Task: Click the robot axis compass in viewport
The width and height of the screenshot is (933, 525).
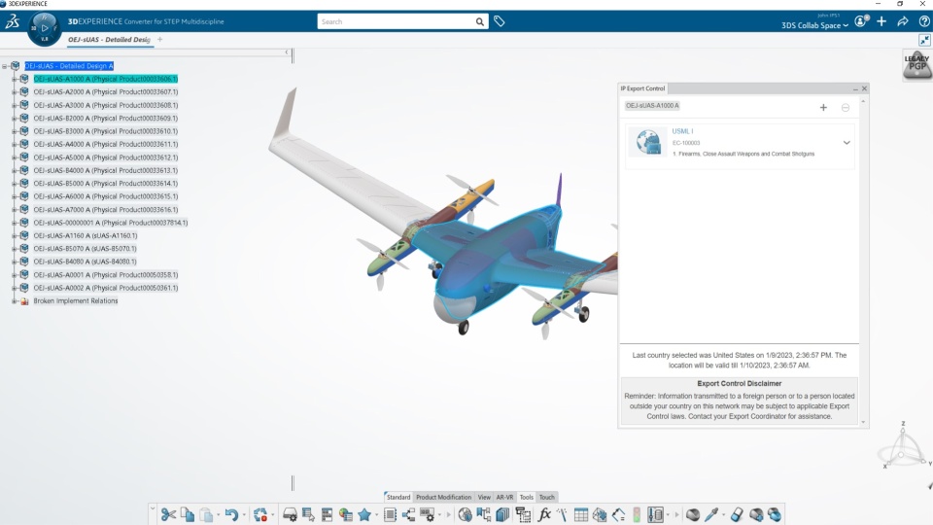Action: pyautogui.click(x=903, y=446)
